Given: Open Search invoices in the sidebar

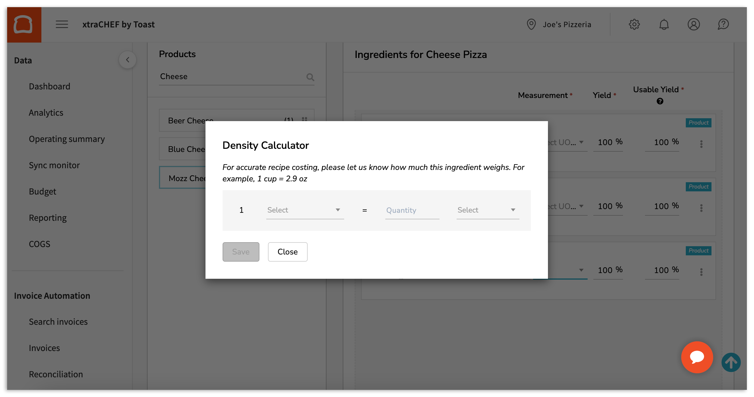Looking at the screenshot, I should coord(58,322).
